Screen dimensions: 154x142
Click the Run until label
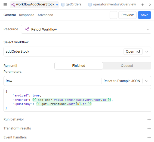pos(10,66)
